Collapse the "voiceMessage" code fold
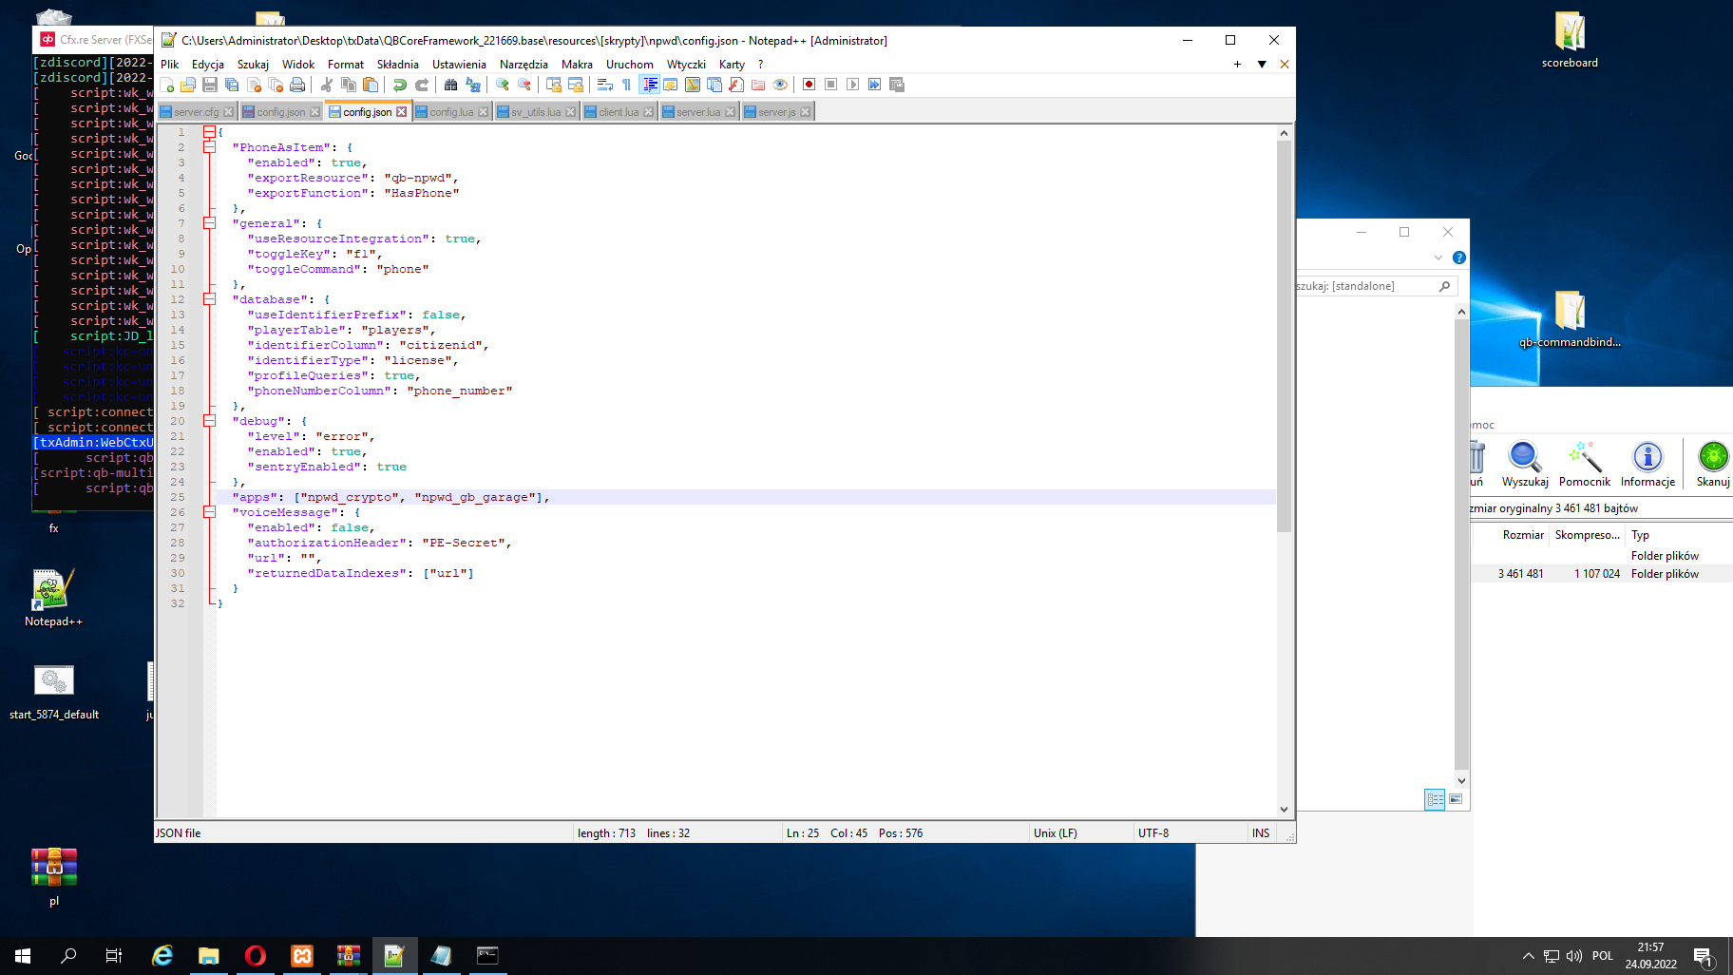The image size is (1733, 975). click(x=208, y=511)
